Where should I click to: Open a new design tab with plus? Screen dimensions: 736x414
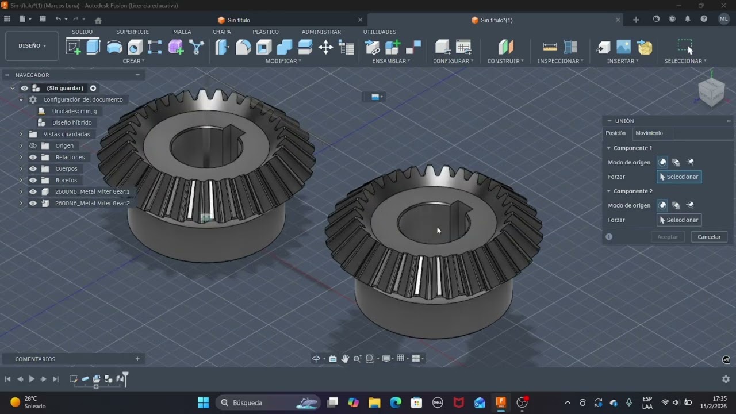[x=636, y=20]
